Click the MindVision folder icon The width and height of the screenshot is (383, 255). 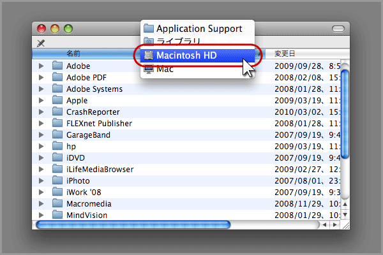57,214
